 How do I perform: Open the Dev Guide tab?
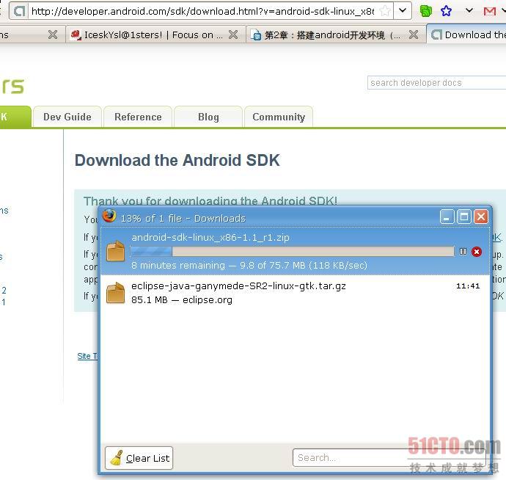[67, 117]
